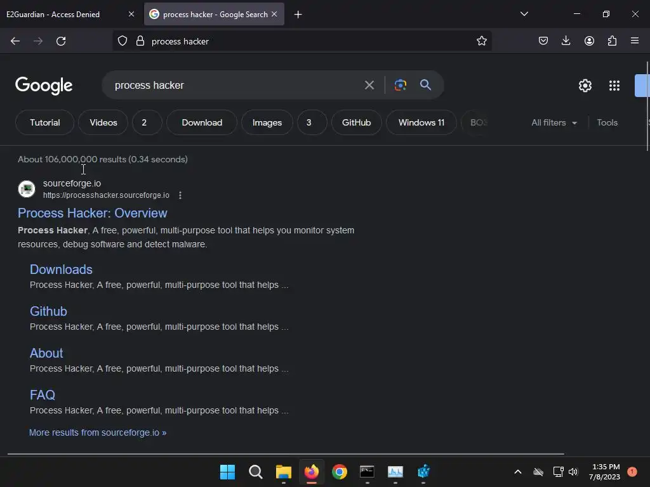The width and height of the screenshot is (650, 487).
Task: Click the magnifier Google search button
Action: tap(425, 85)
